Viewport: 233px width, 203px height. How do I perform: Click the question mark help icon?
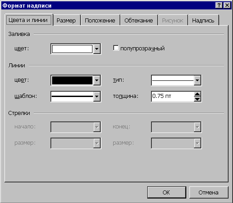click(x=219, y=5)
